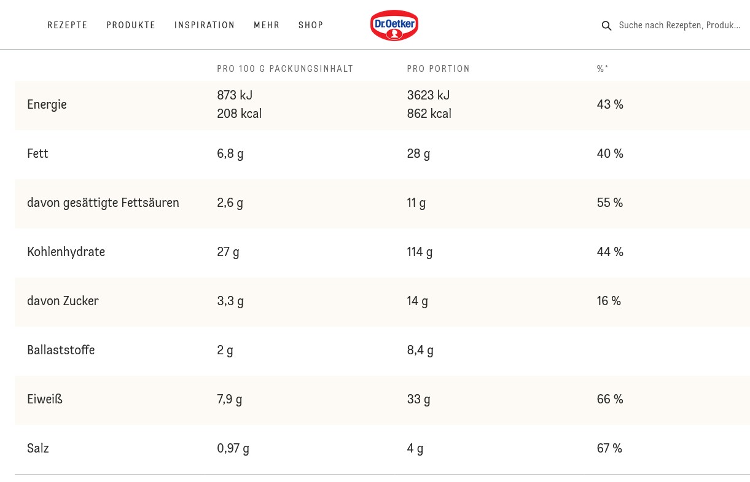This screenshot has height=482, width=750.
Task: Click the Pro 100 g Packungsinhalt header
Action: tap(285, 69)
